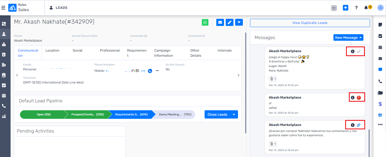Click the SMS message icon beside the mobile number
This screenshot has width=386, height=157.
coord(137,71)
